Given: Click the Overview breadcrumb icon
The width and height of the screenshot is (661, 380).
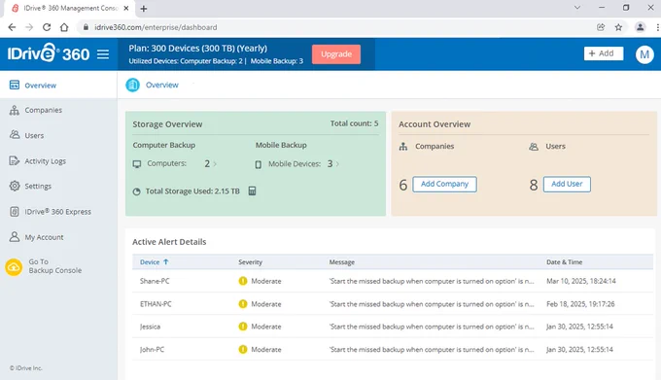Looking at the screenshot, I should point(132,85).
